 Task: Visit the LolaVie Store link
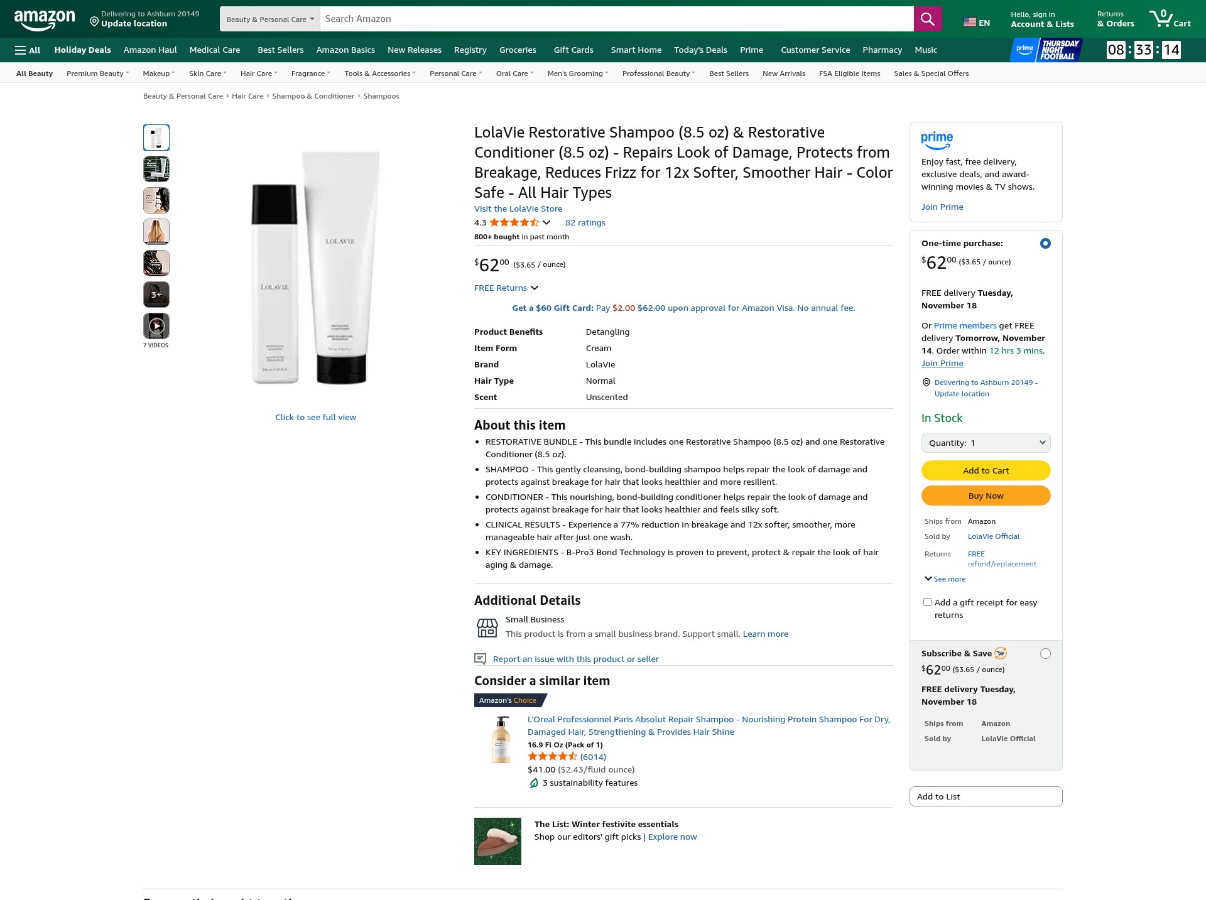tap(518, 209)
